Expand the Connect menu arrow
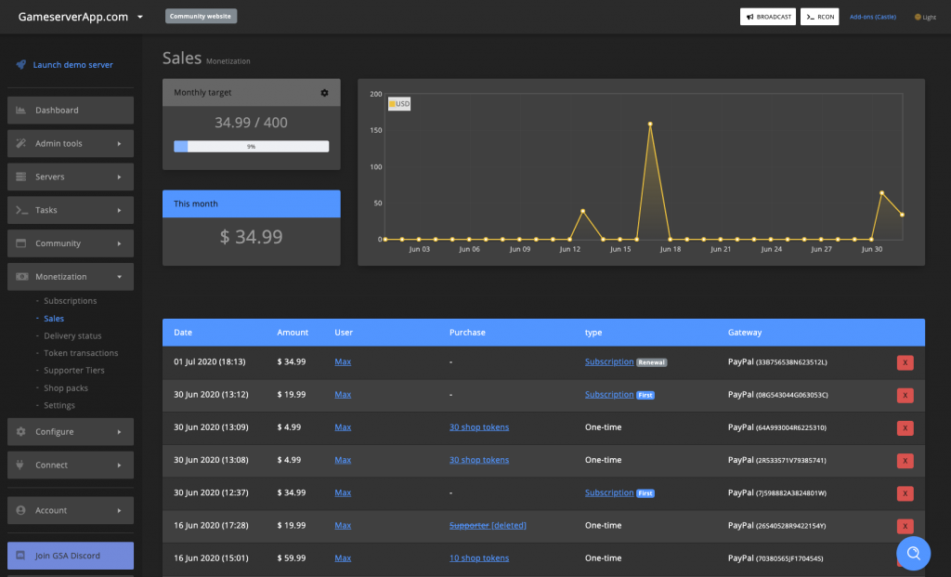 click(x=120, y=466)
